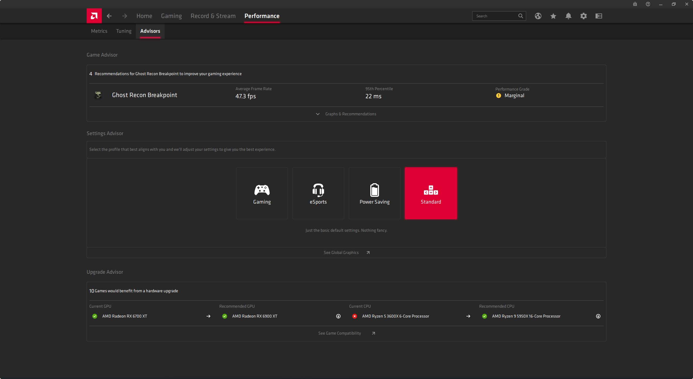Open the help question mark icon
Viewport: 693px width, 379px height.
coord(648,4)
